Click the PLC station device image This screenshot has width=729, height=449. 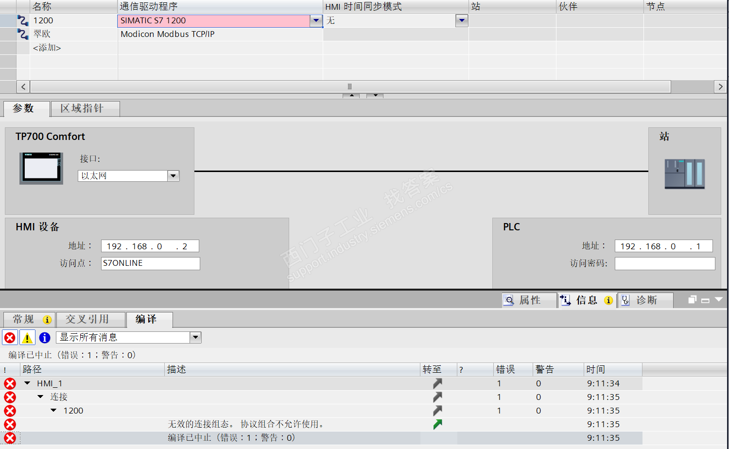[x=684, y=173]
